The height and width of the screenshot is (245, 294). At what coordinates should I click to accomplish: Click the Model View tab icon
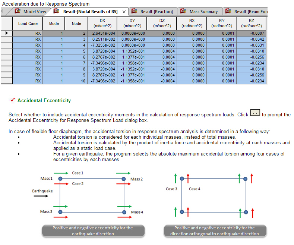click(x=18, y=12)
